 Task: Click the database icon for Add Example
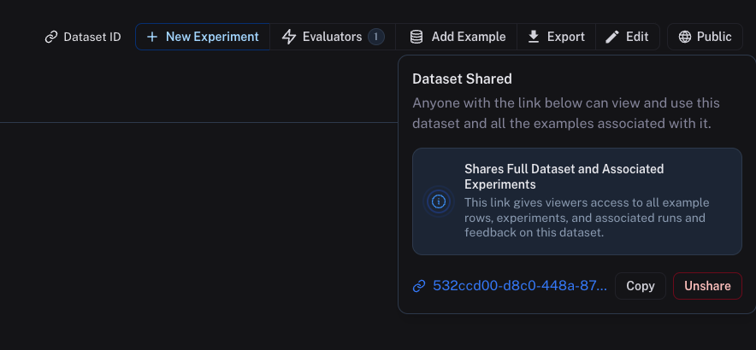416,37
